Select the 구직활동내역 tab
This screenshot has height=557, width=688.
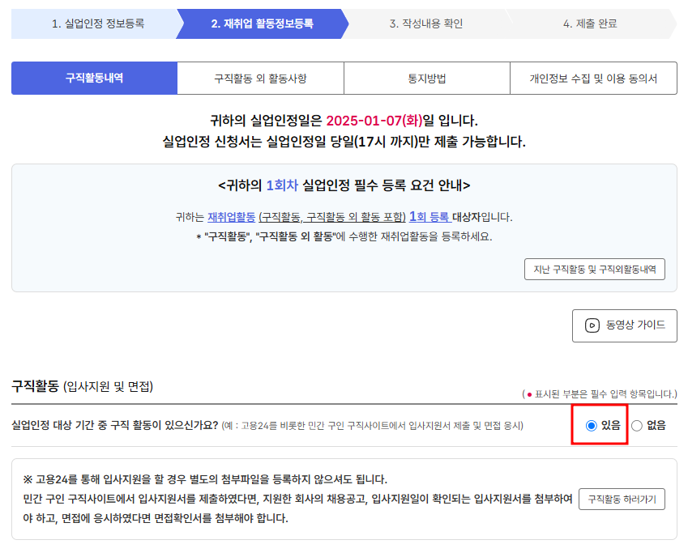94,78
